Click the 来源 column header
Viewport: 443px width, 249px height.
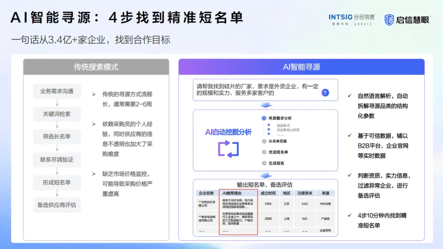click(x=325, y=193)
